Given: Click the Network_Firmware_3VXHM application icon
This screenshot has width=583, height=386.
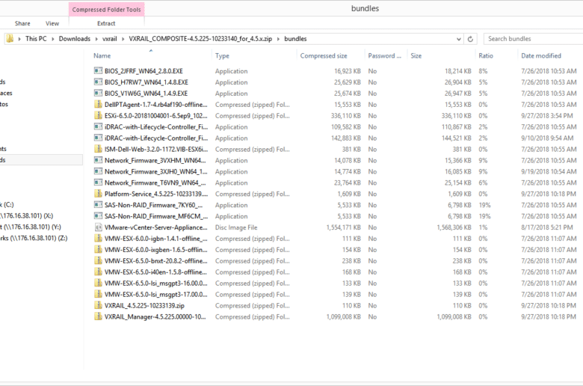Looking at the screenshot, I should click(x=98, y=160).
